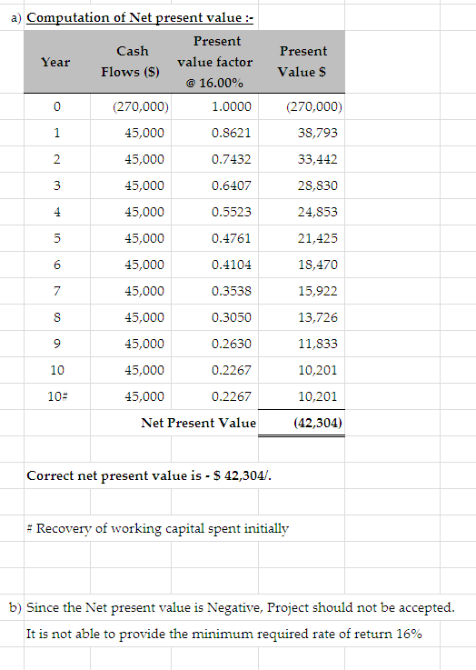
Task: Click the 'Year' column header
Action: [55, 62]
